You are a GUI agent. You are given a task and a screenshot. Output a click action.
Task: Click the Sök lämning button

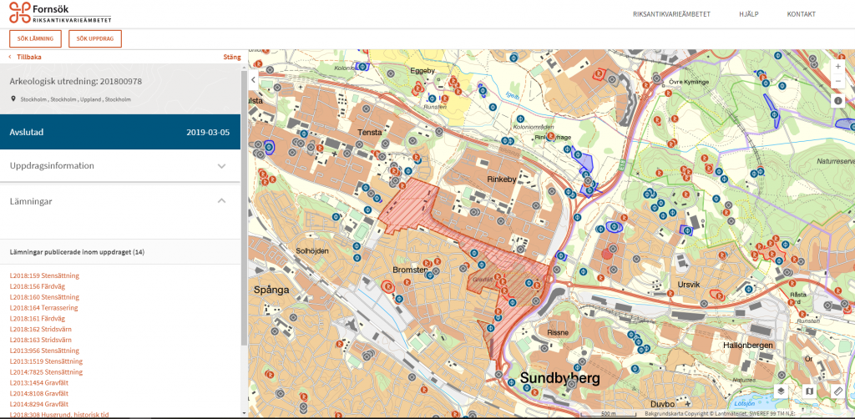(x=35, y=39)
